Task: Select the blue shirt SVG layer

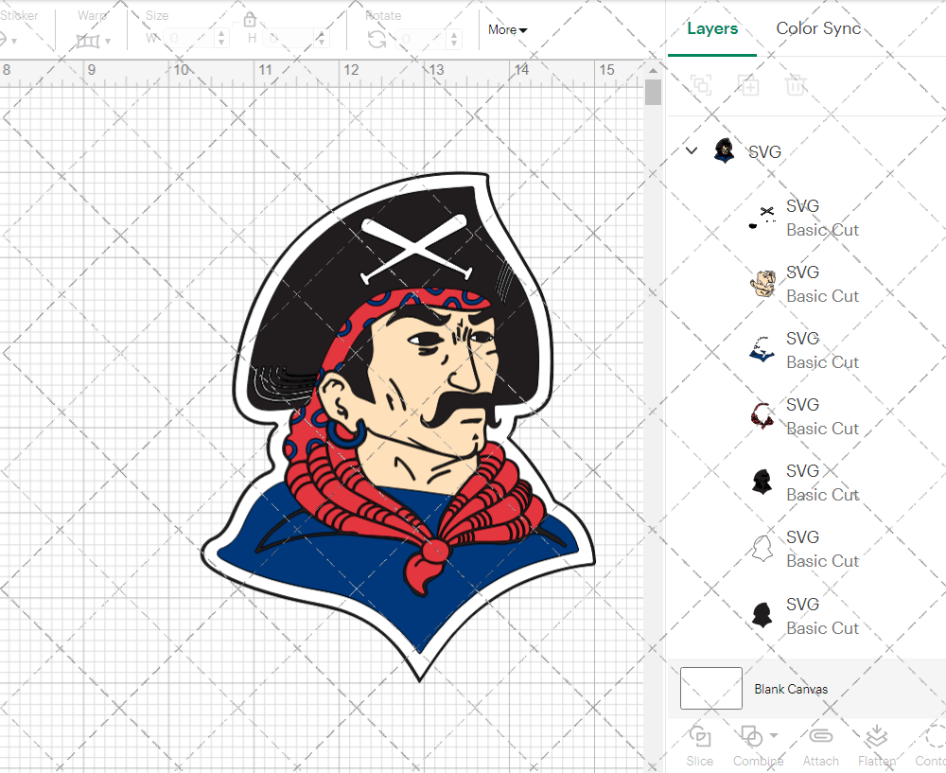Action: coord(806,351)
